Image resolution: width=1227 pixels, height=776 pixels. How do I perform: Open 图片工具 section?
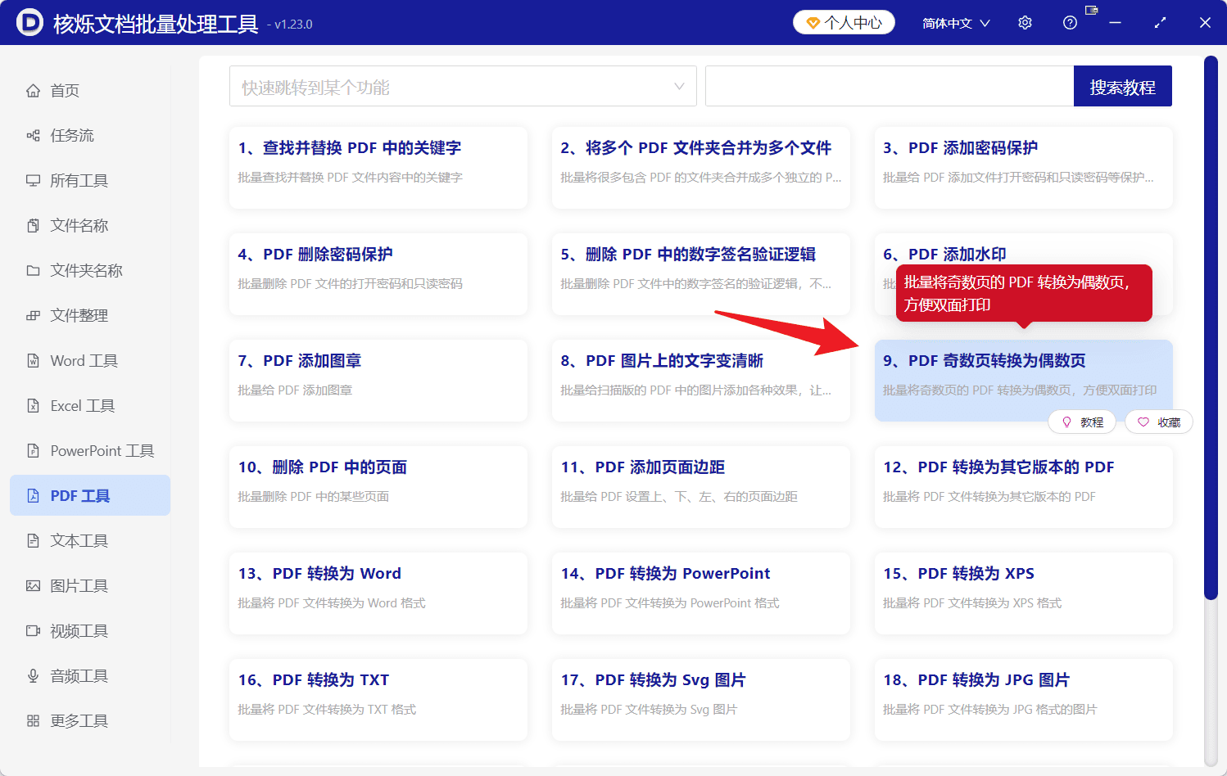pos(90,586)
